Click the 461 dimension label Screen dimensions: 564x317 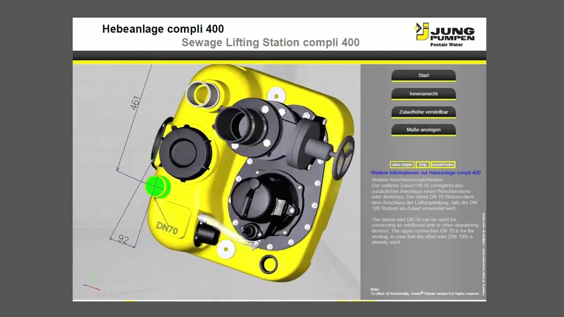pos(135,103)
